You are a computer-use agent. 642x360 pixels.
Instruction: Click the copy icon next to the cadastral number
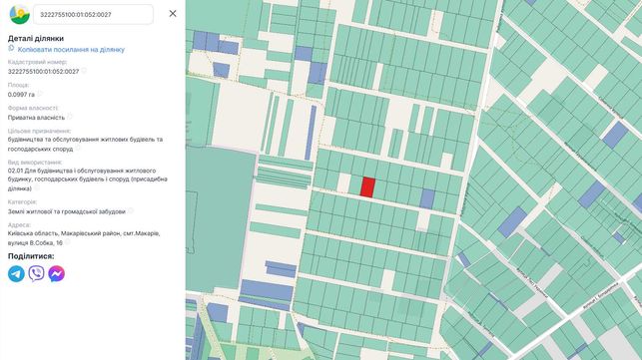click(x=84, y=71)
